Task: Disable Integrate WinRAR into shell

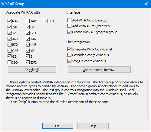Action: [69, 49]
